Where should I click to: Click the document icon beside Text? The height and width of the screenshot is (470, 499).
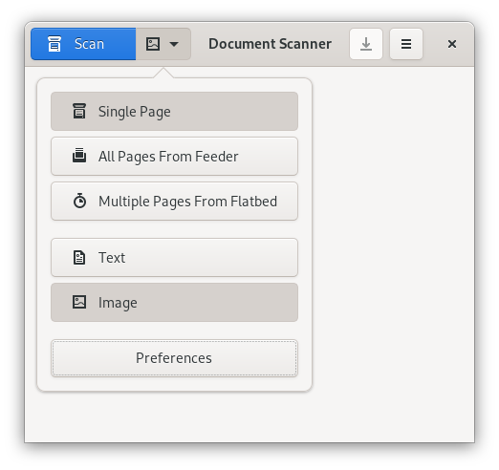[79, 257]
